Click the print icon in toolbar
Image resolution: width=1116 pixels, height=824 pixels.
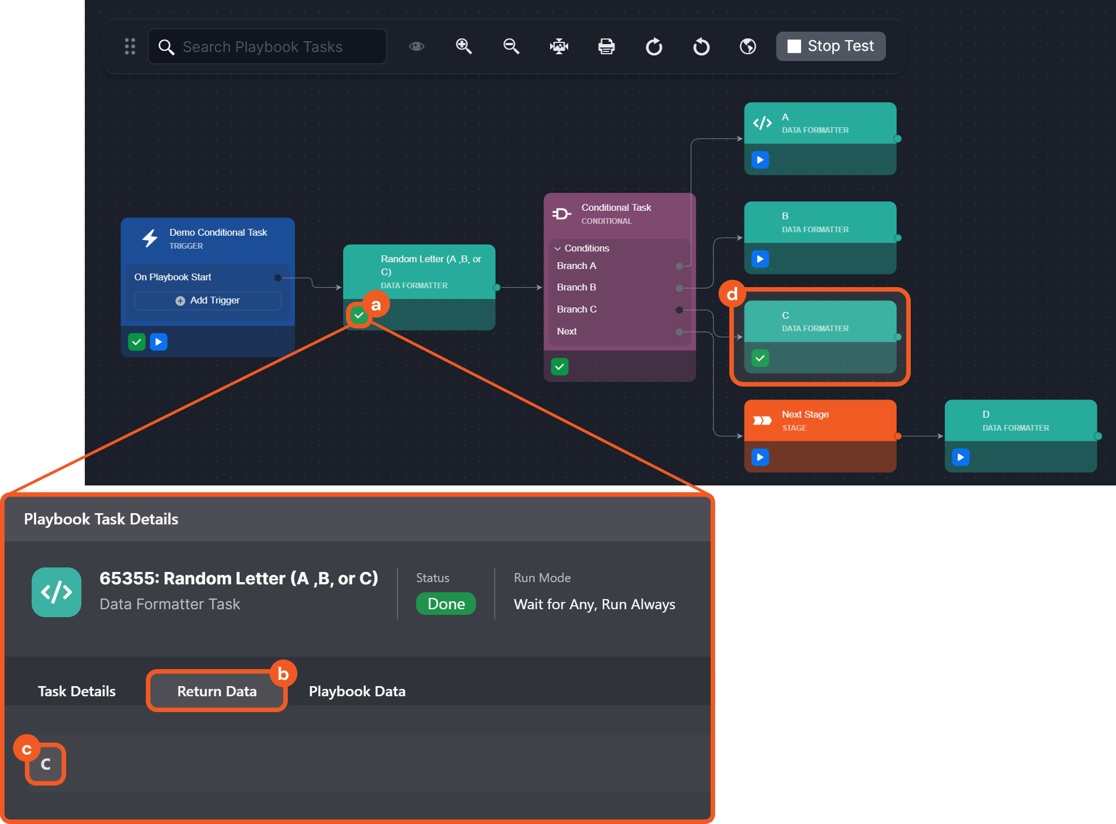point(606,46)
